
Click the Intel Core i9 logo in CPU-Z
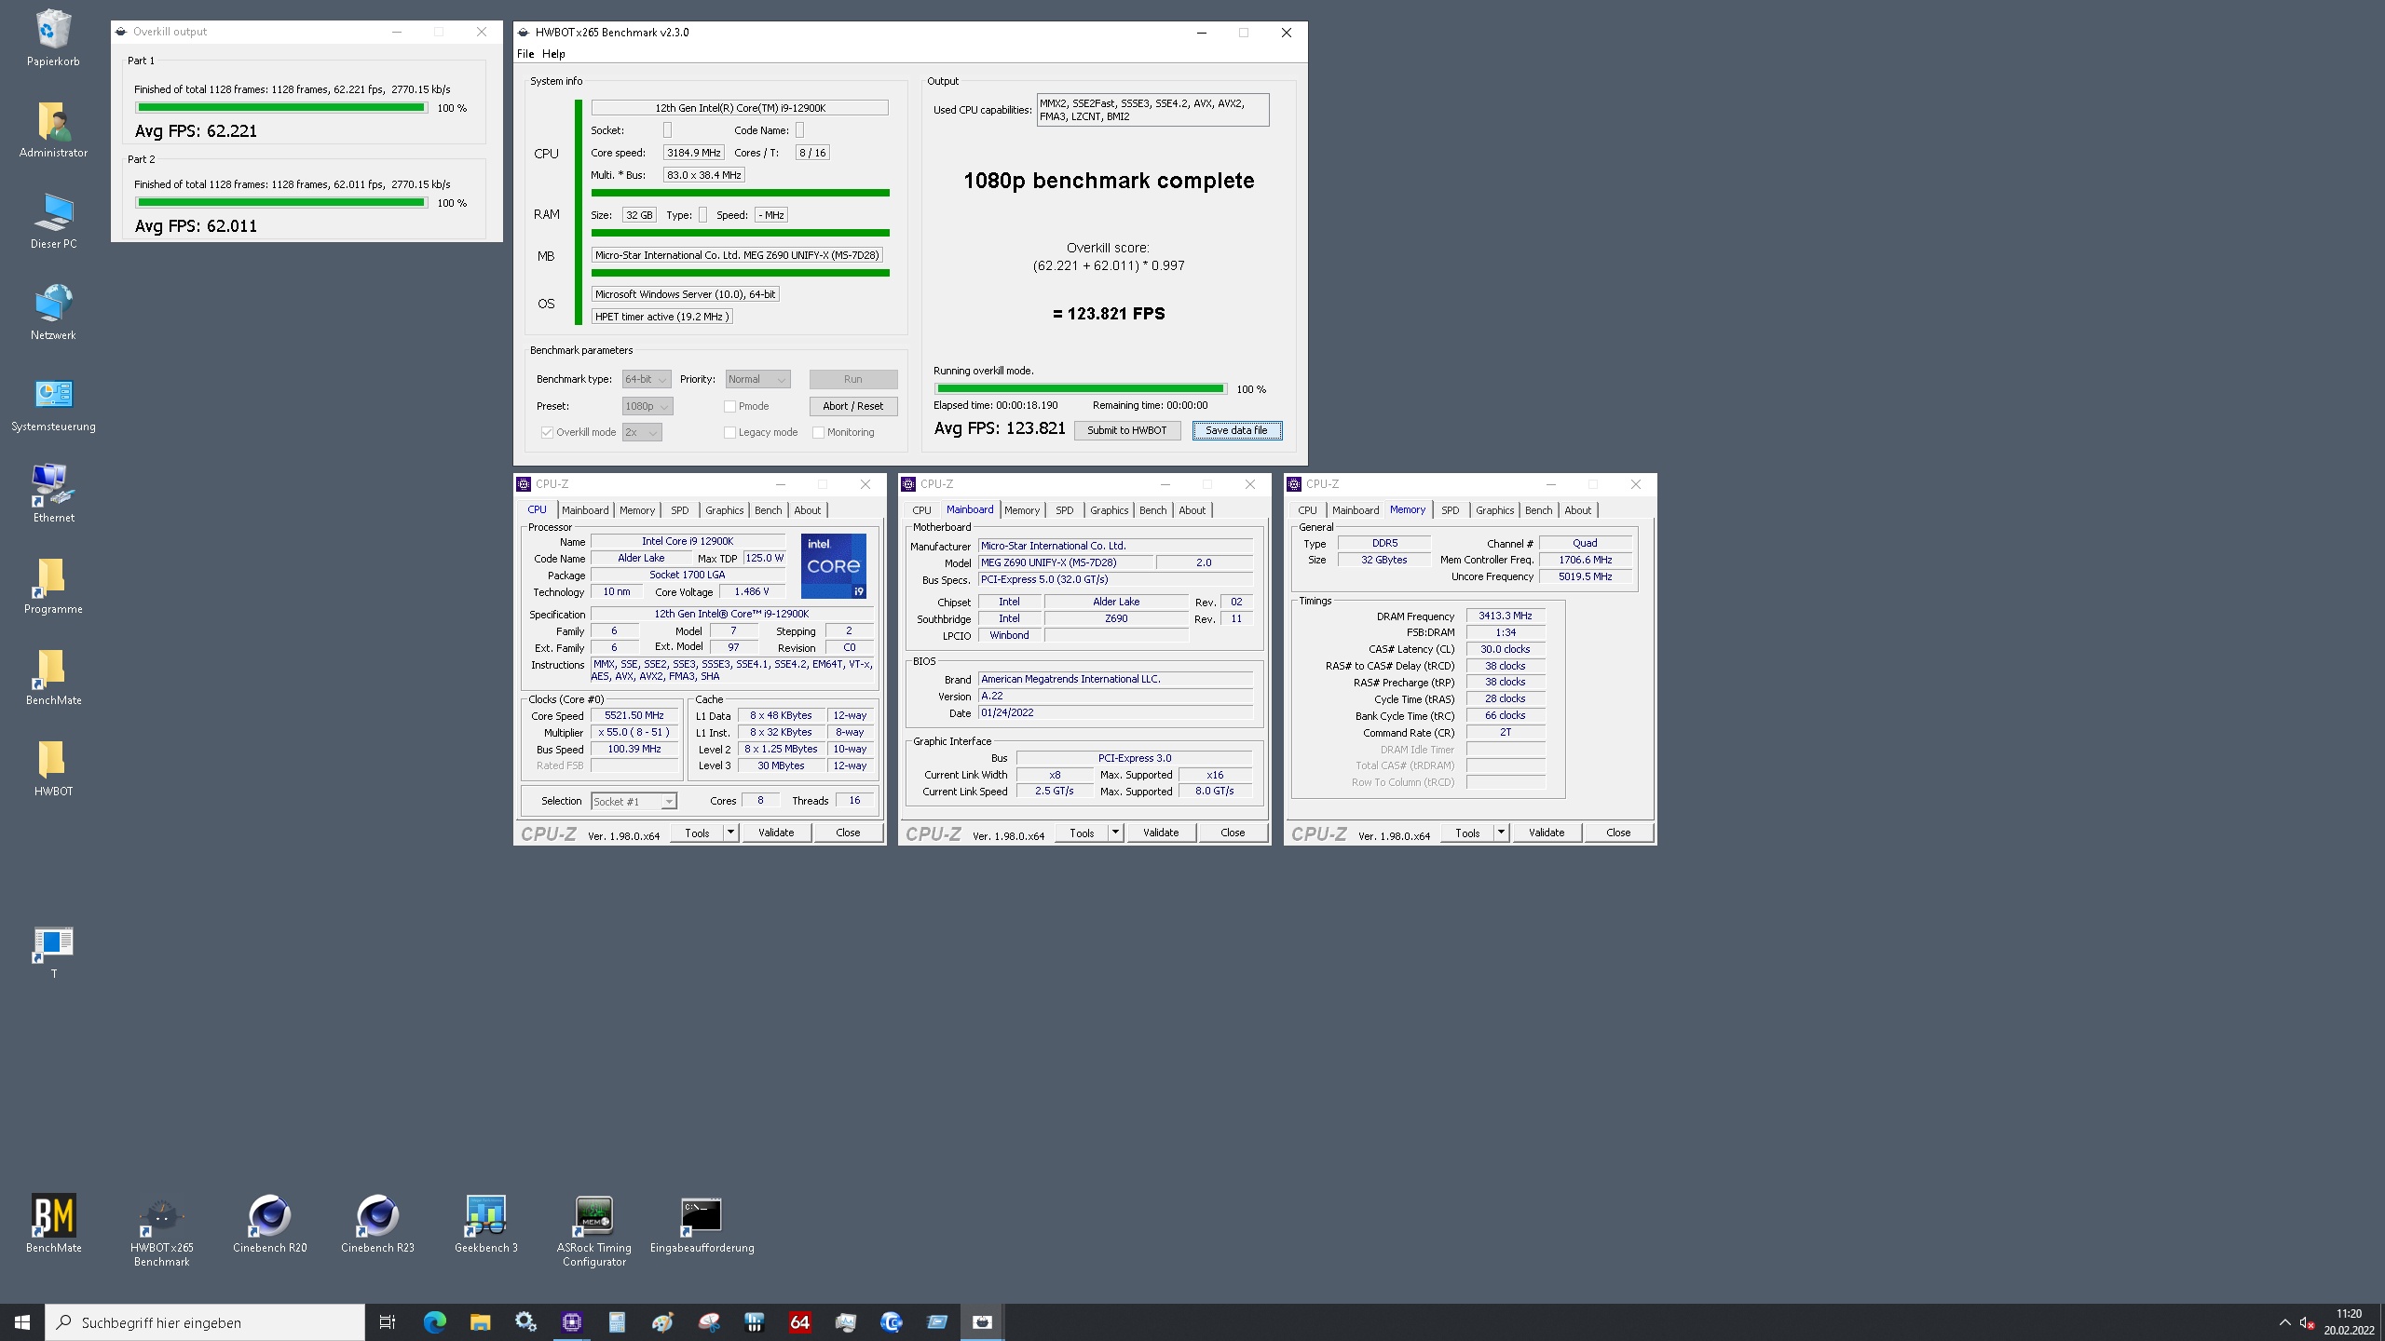pyautogui.click(x=834, y=566)
